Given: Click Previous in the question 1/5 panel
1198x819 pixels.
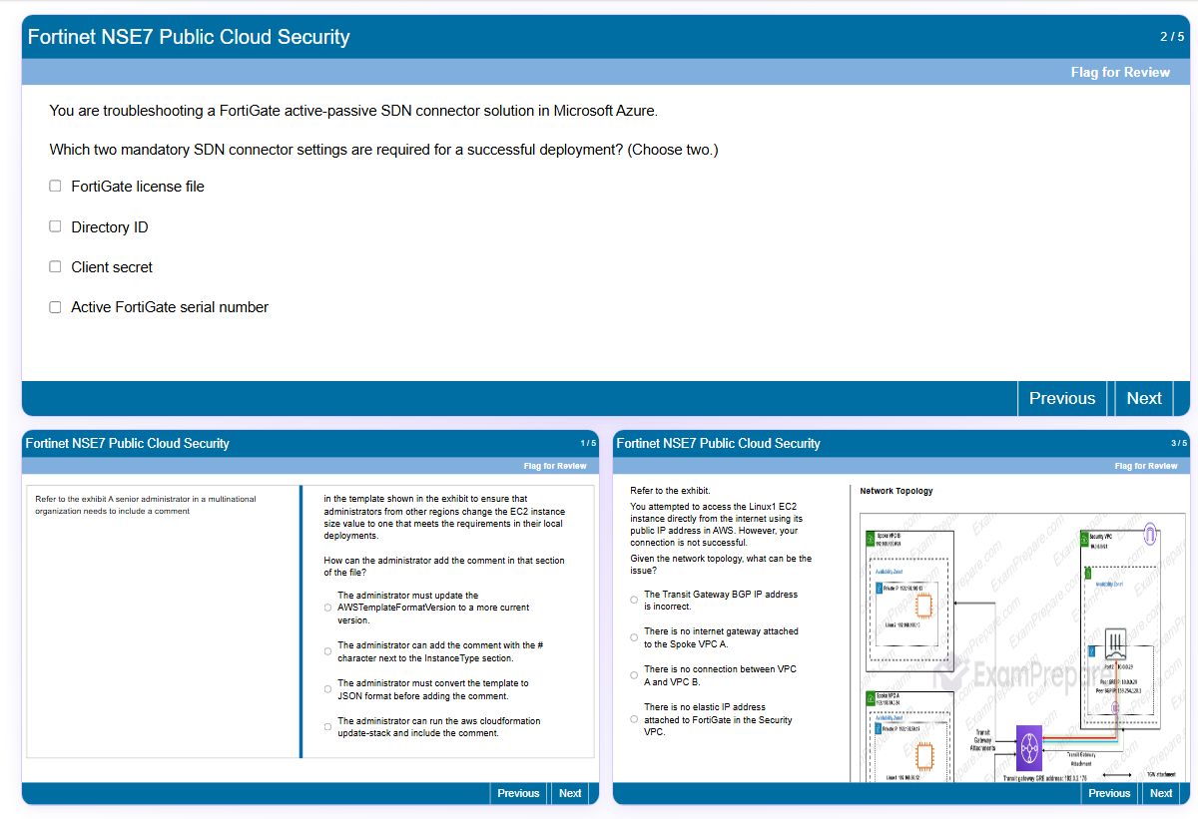Looking at the screenshot, I should click(518, 793).
